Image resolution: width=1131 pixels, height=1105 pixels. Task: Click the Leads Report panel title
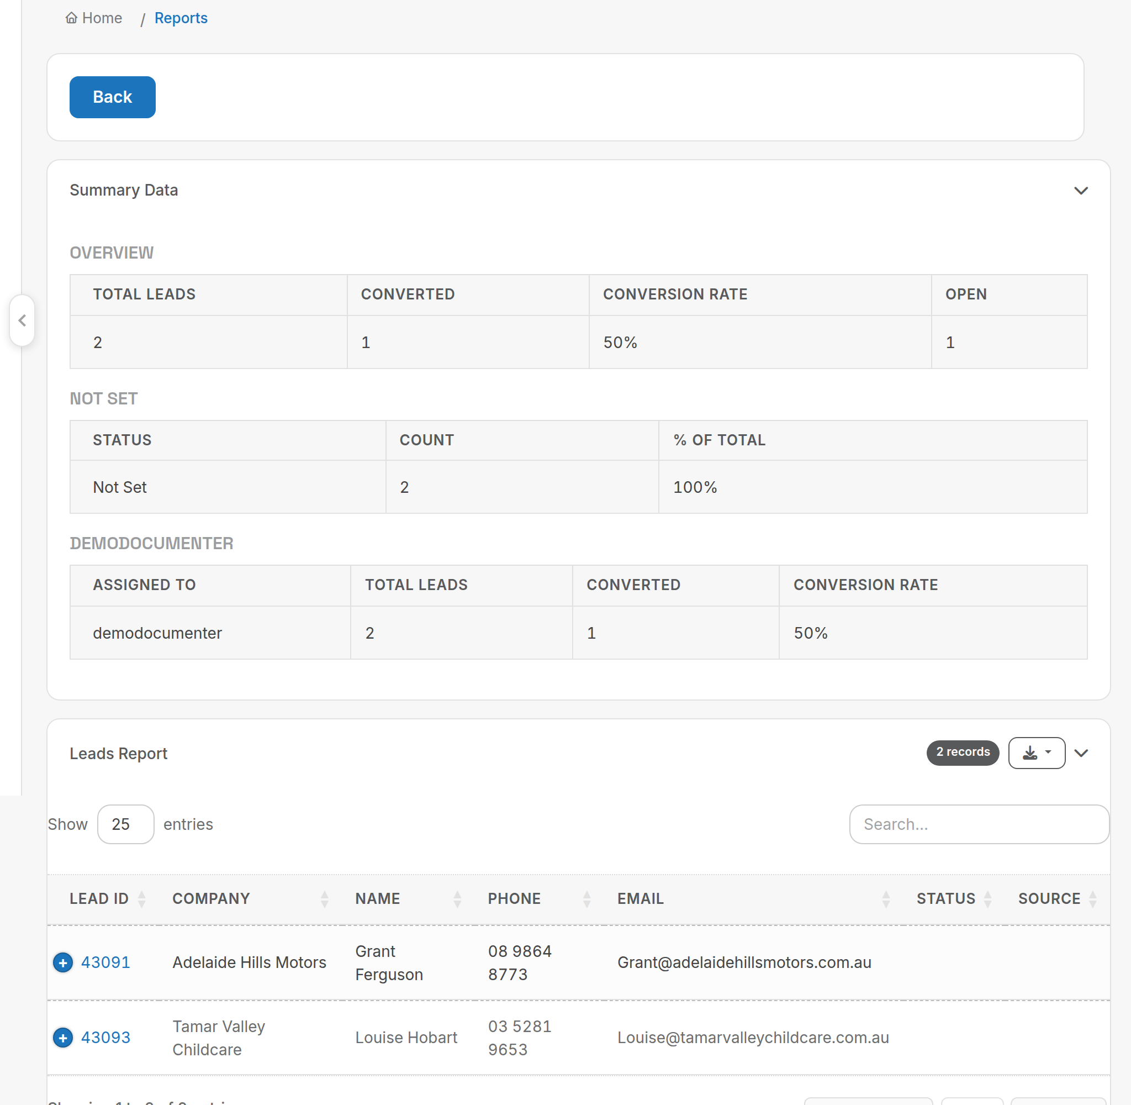pyautogui.click(x=118, y=753)
